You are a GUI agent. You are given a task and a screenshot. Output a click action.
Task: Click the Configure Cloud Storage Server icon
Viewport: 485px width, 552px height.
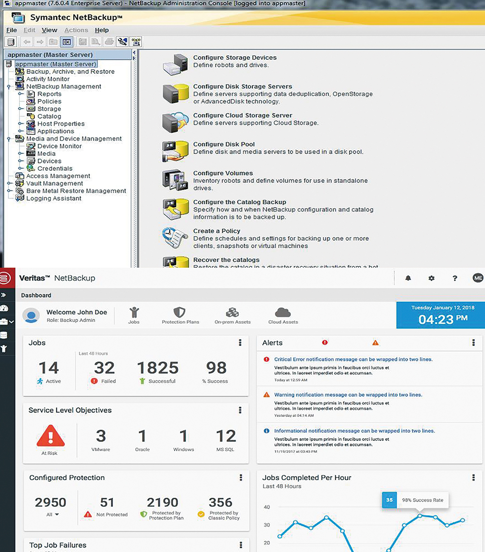pyautogui.click(x=175, y=123)
